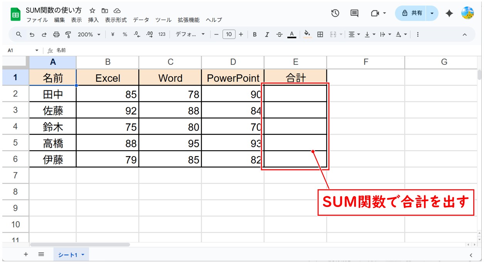Open the fill color picker
This screenshot has height=264, width=484.
pos(307,35)
